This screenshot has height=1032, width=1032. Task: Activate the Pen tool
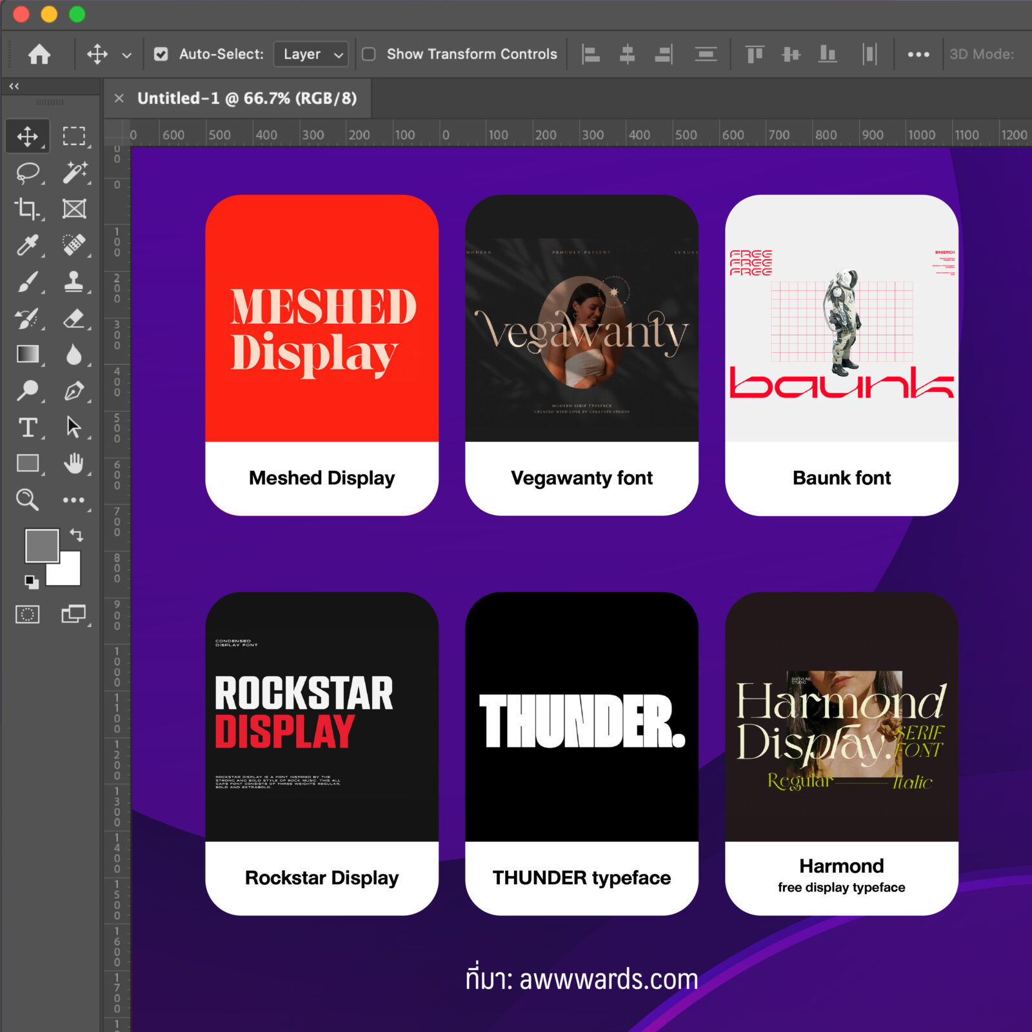74,391
